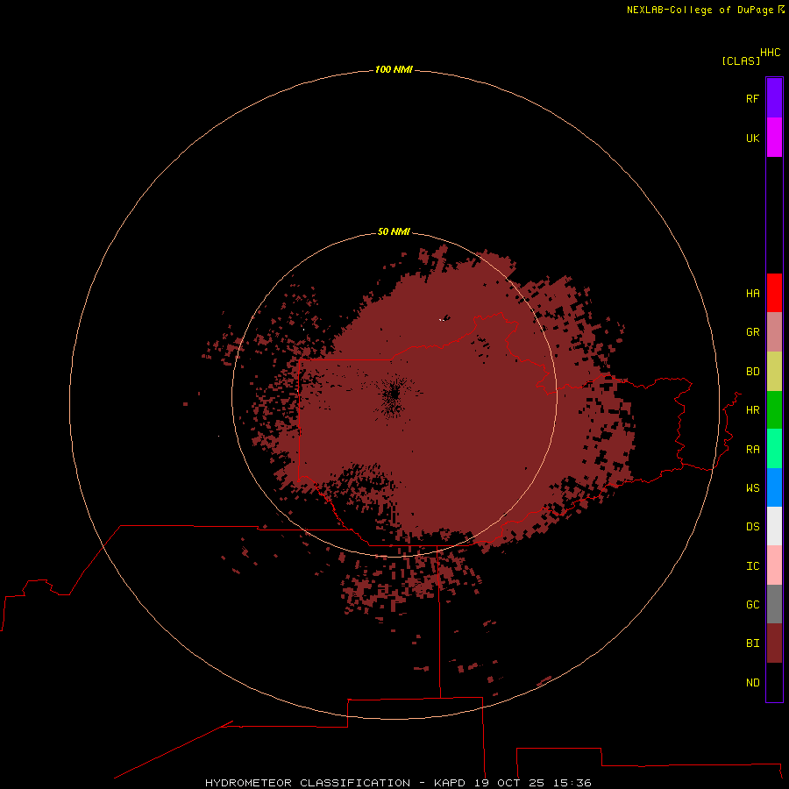The height and width of the screenshot is (789, 789).
Task: Click the UK legend label
Action: click(x=752, y=138)
